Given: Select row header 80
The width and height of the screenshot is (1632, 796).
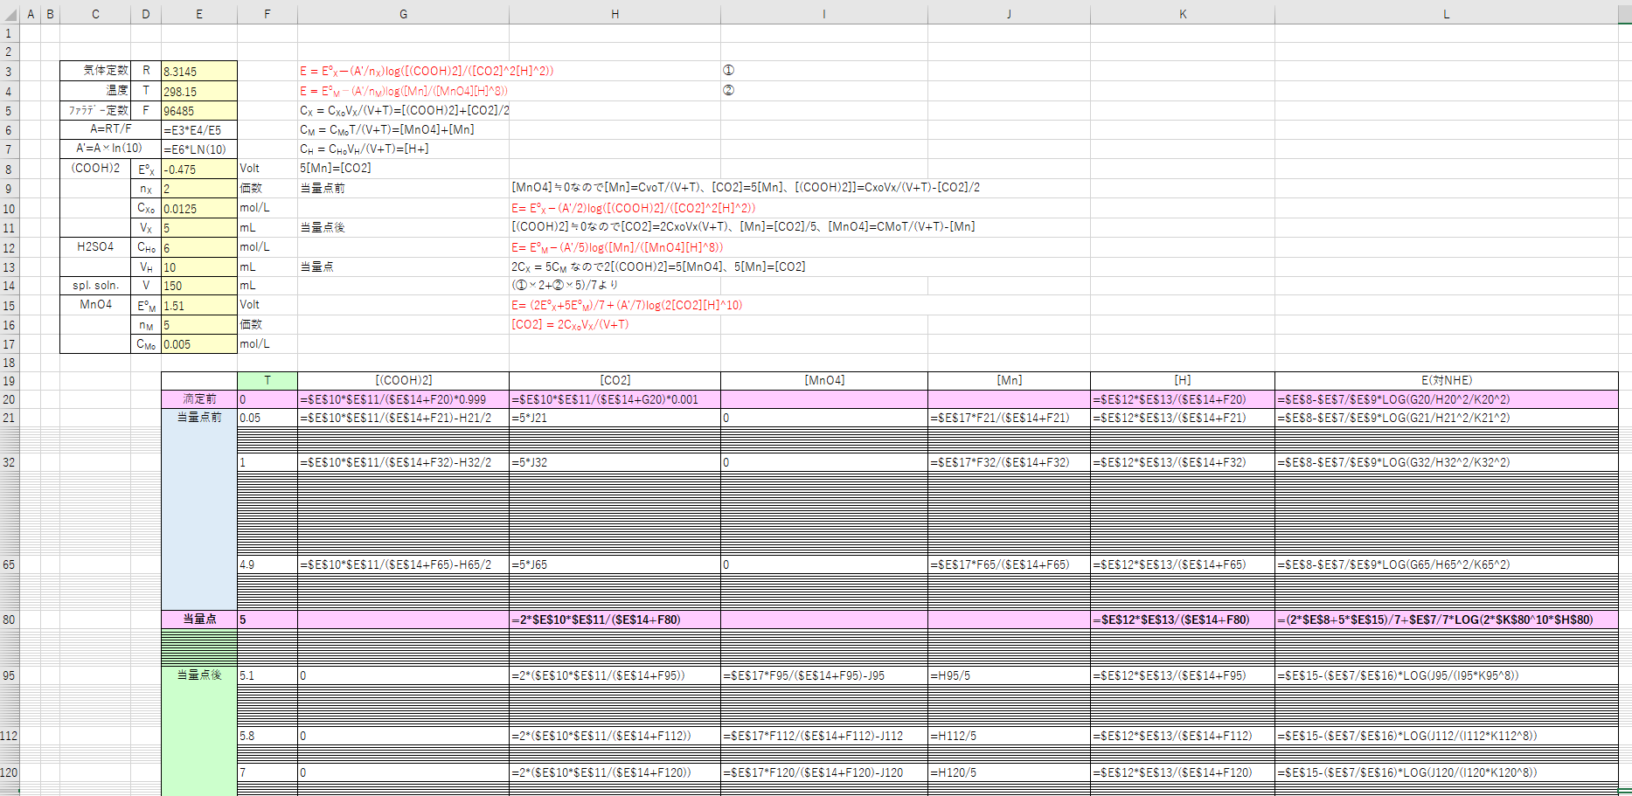Looking at the screenshot, I should click(x=9, y=619).
